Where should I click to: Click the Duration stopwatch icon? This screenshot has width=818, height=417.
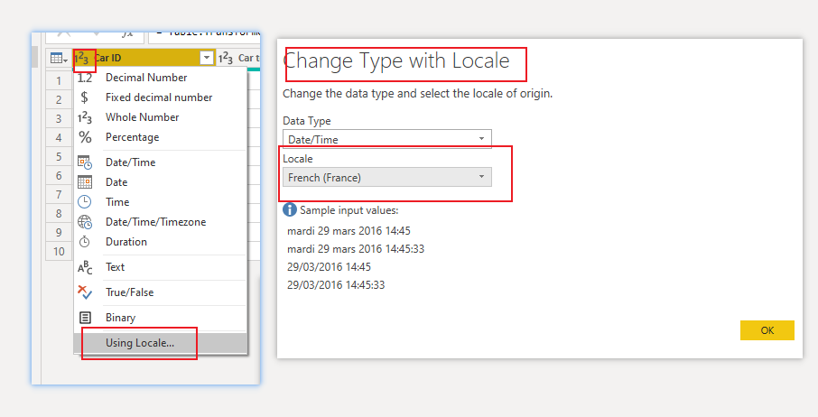[x=85, y=242]
